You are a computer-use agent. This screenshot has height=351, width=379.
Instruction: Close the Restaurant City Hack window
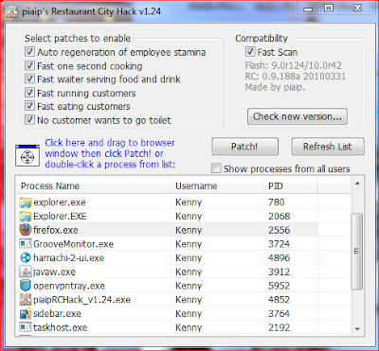[x=357, y=9]
